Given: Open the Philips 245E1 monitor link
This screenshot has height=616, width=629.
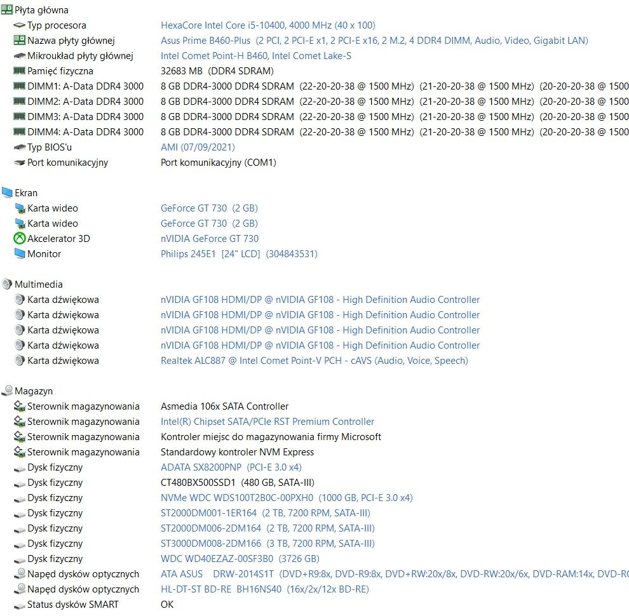Looking at the screenshot, I should [x=239, y=254].
